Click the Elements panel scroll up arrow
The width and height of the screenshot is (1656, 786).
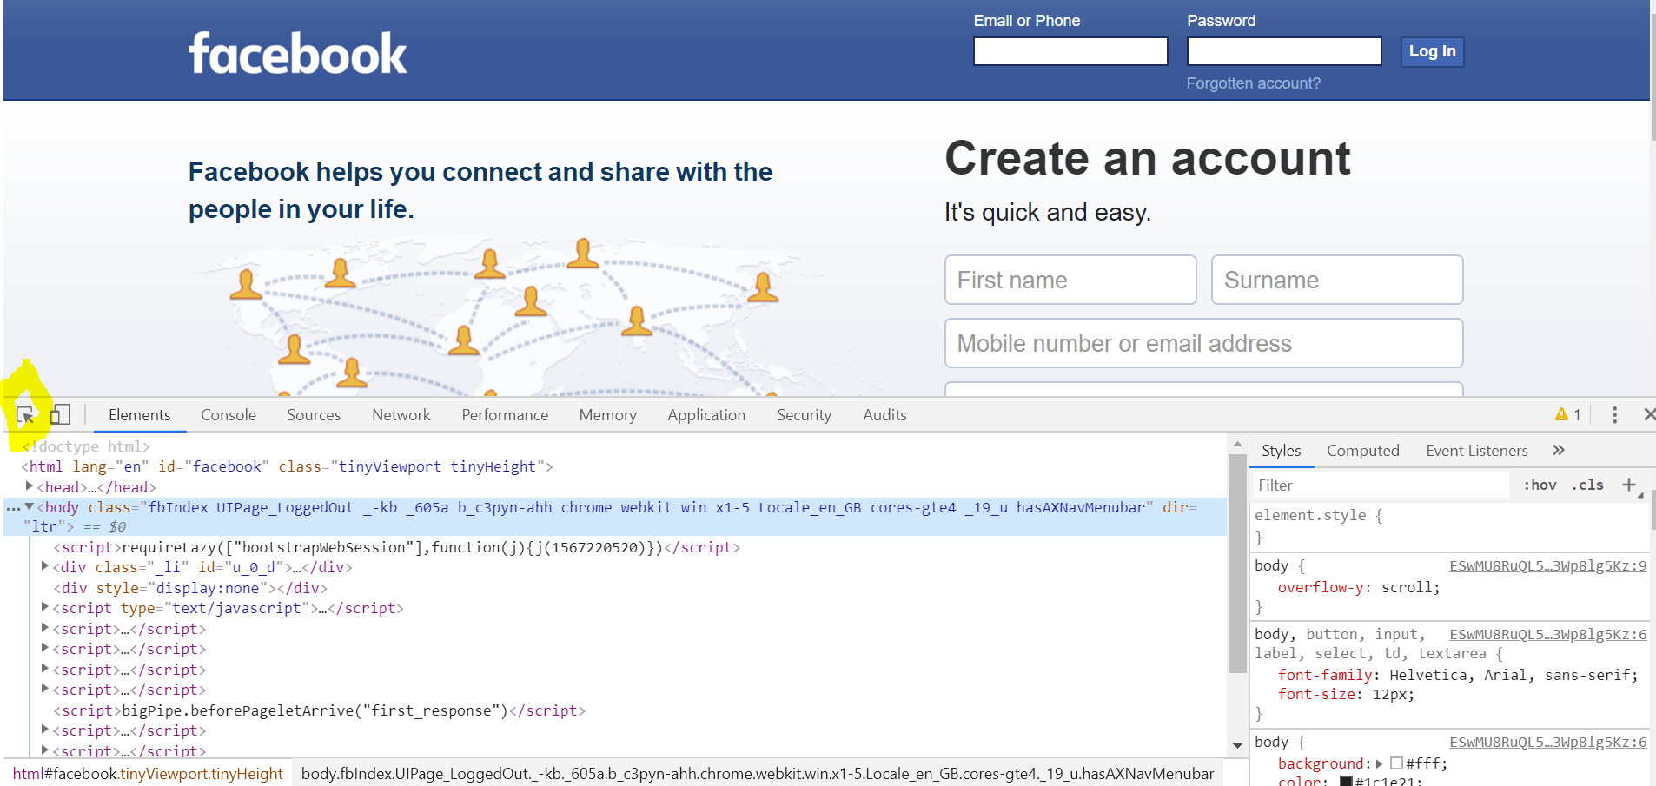1237,444
